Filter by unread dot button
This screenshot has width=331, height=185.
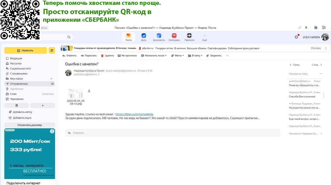[43, 105]
